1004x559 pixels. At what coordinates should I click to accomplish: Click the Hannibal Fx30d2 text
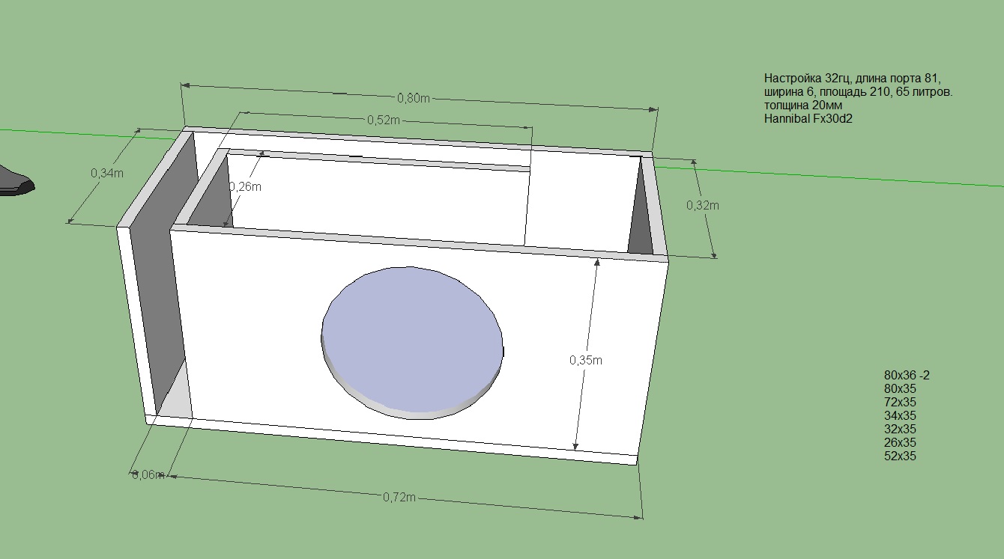click(808, 118)
